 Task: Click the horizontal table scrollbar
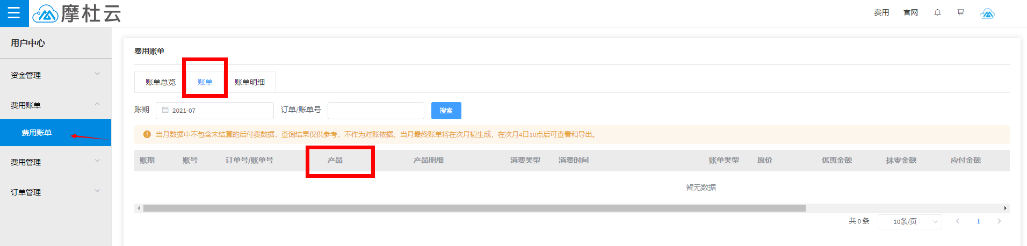474,208
